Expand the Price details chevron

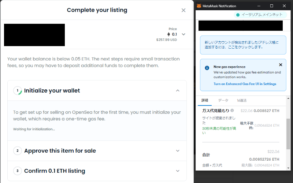point(183,34)
